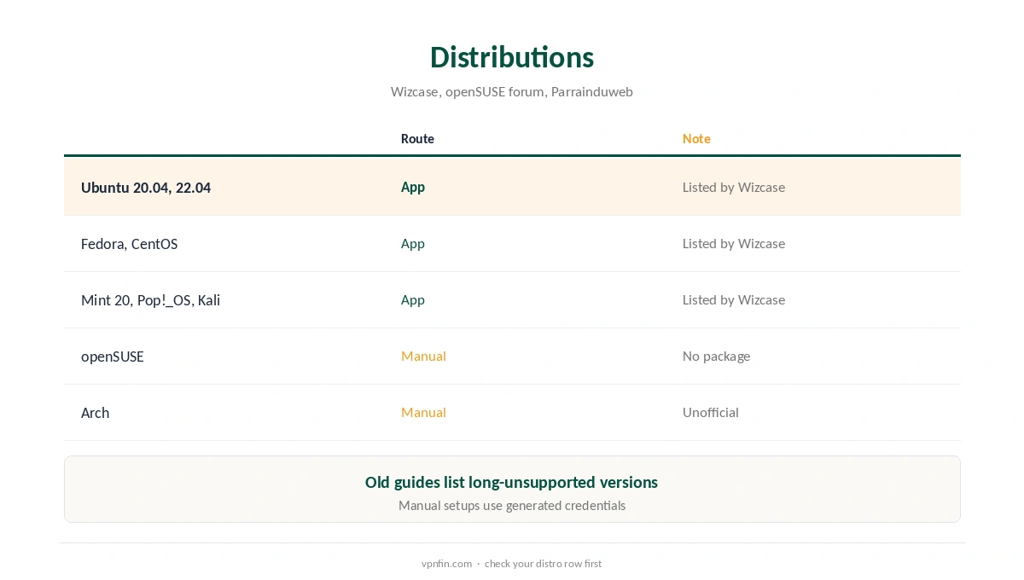Select the Arch row label
This screenshot has width=1024, height=580.
pos(95,413)
